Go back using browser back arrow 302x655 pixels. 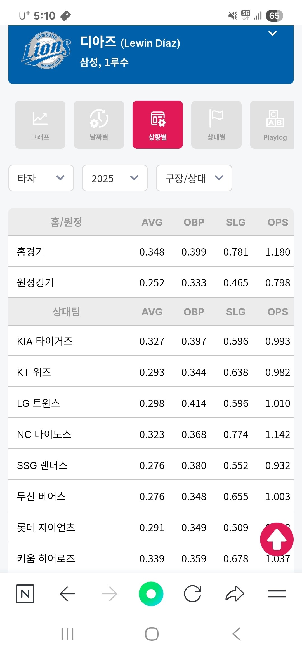click(x=67, y=593)
